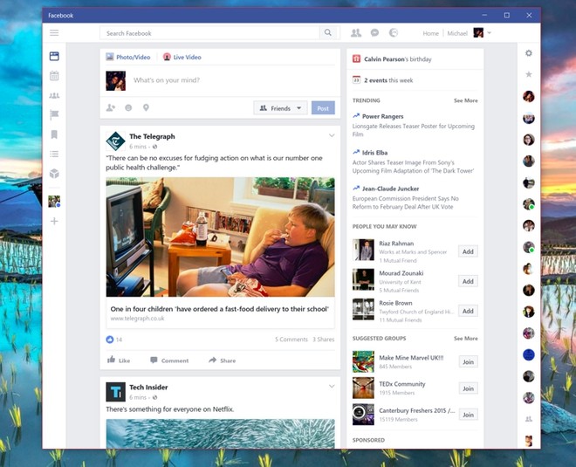Join TEDx Community group
This screenshot has height=467, width=576.
click(469, 388)
